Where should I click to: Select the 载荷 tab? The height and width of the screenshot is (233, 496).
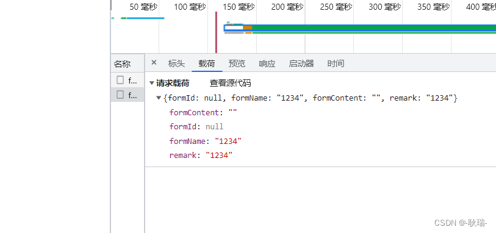point(207,63)
